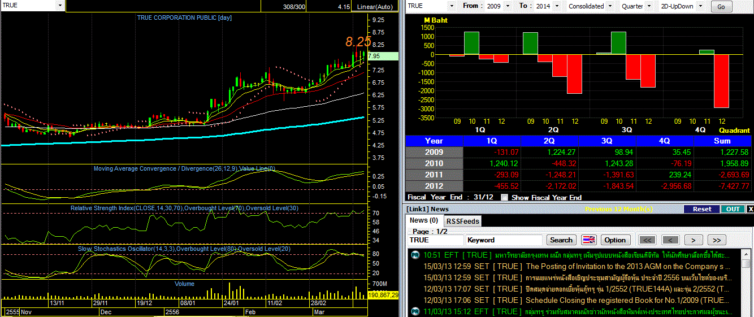Viewport: 754px width, 317px height.
Task: Open the news Option button
Action: click(x=616, y=240)
